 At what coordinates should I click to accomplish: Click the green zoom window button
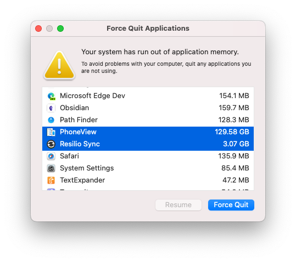pyautogui.click(x=60, y=29)
